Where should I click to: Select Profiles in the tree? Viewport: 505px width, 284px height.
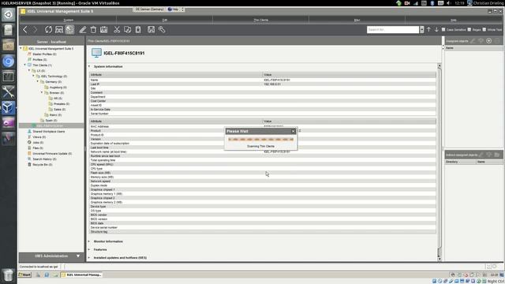39,60
